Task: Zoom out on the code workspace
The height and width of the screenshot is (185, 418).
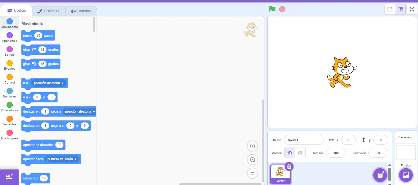Action: point(252,160)
